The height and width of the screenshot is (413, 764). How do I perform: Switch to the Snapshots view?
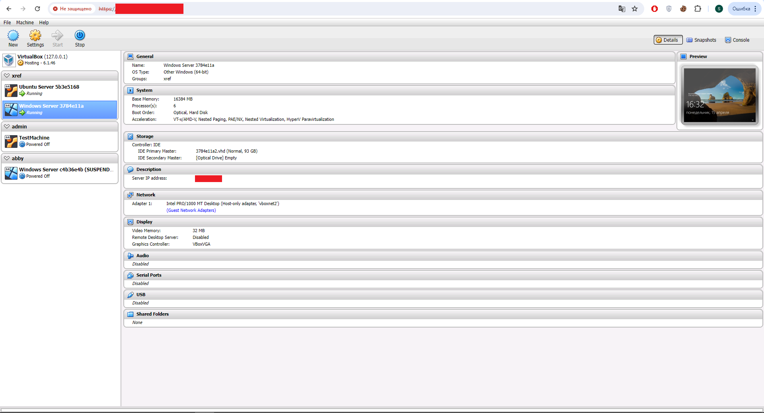click(x=701, y=40)
